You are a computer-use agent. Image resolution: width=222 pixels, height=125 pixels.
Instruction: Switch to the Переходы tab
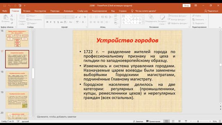[55, 11]
